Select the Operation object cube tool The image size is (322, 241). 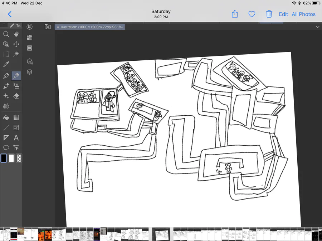tap(6, 44)
